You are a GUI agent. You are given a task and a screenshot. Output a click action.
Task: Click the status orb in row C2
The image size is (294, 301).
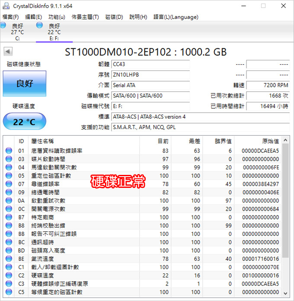[9, 276]
